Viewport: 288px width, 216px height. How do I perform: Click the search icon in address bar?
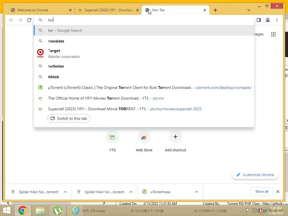pos(40,20)
